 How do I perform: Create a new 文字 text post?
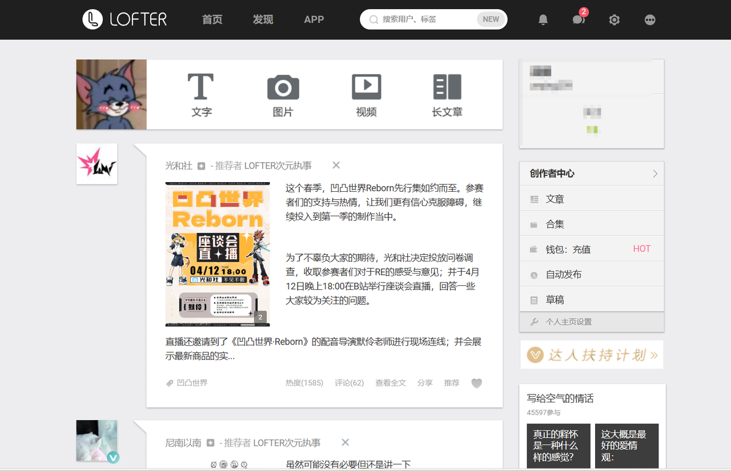click(x=201, y=95)
